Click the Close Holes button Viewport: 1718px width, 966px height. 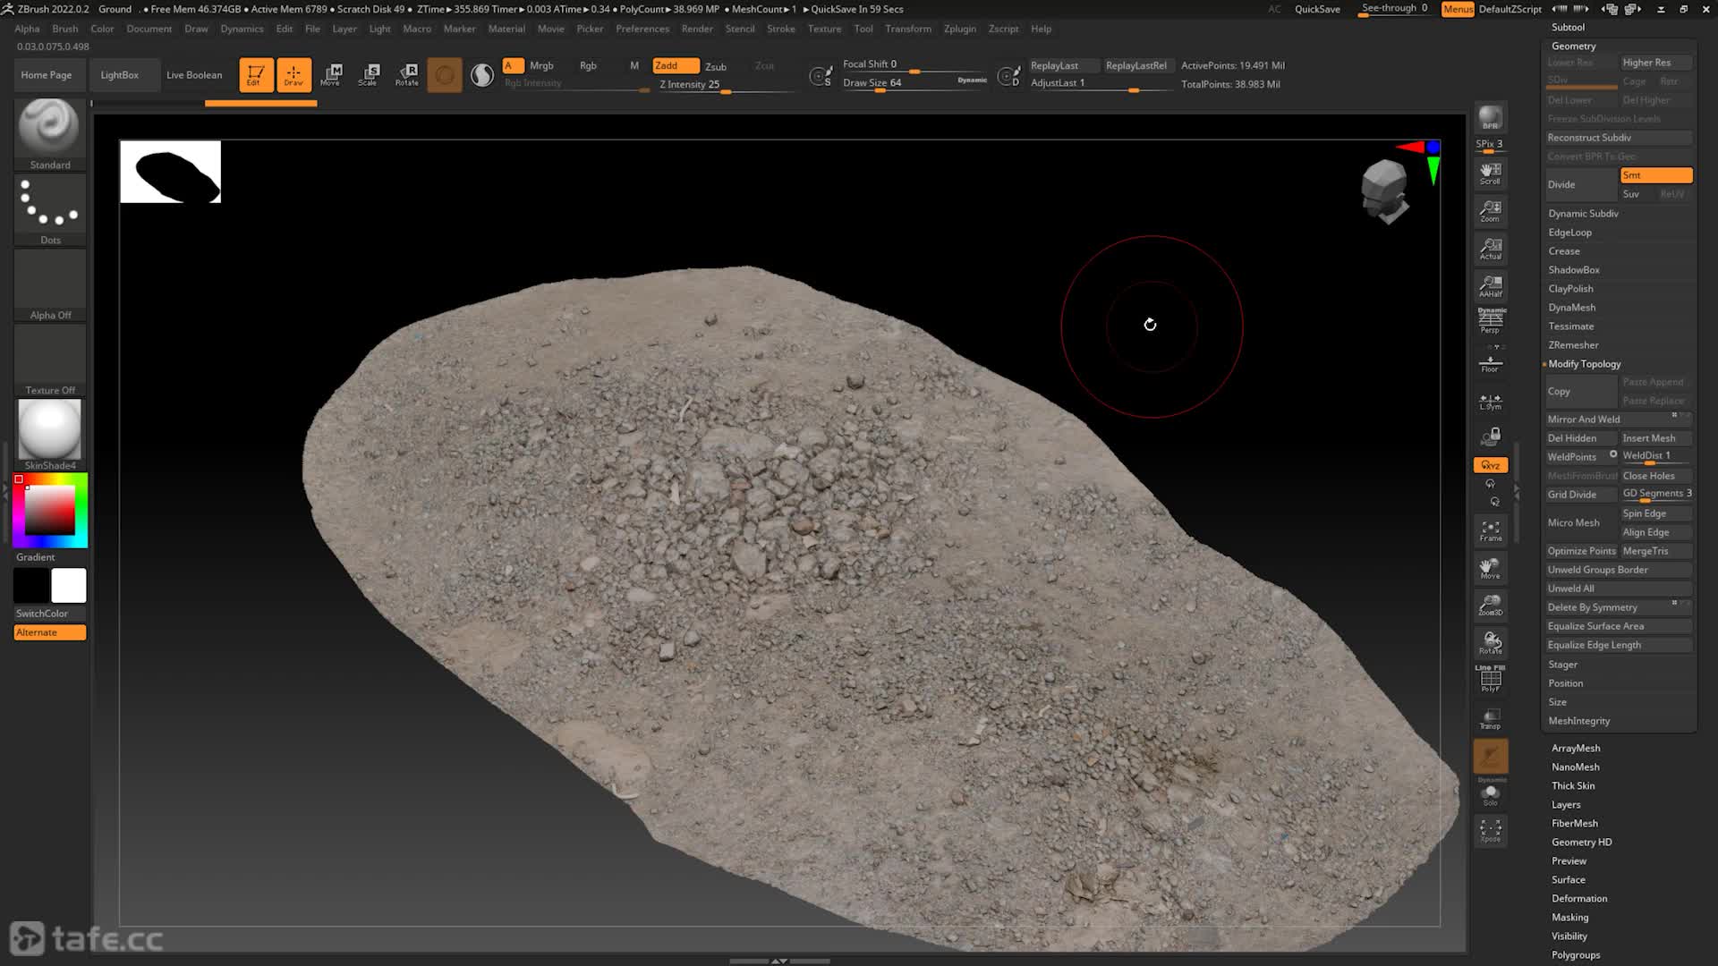tap(1655, 476)
